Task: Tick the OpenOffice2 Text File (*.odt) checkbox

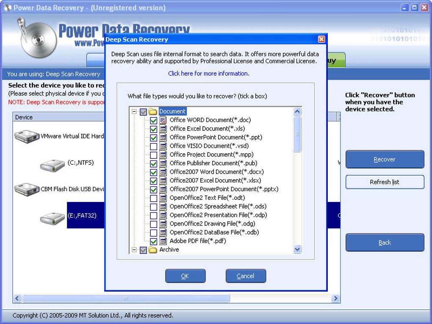Action: pos(153,198)
